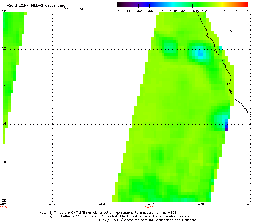
Task: Click the -84 longitude axis label
Action: coord(102,204)
